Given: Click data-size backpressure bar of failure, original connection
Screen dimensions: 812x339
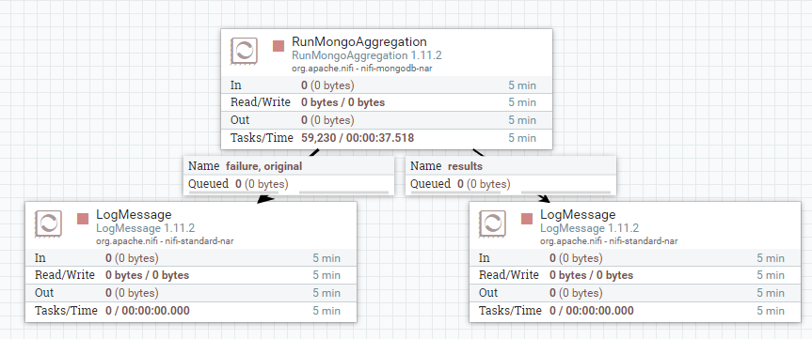Looking at the screenshot, I should click(343, 193).
